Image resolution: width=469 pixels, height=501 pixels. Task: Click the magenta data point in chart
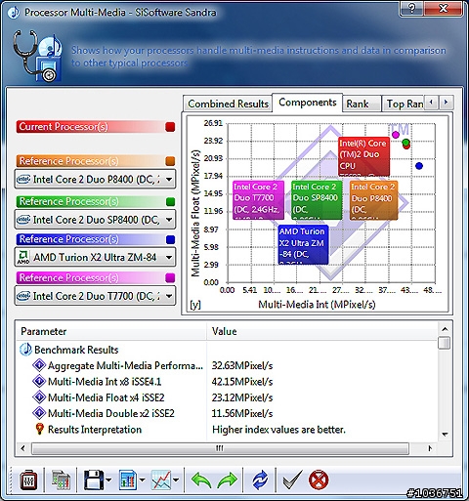396,135
